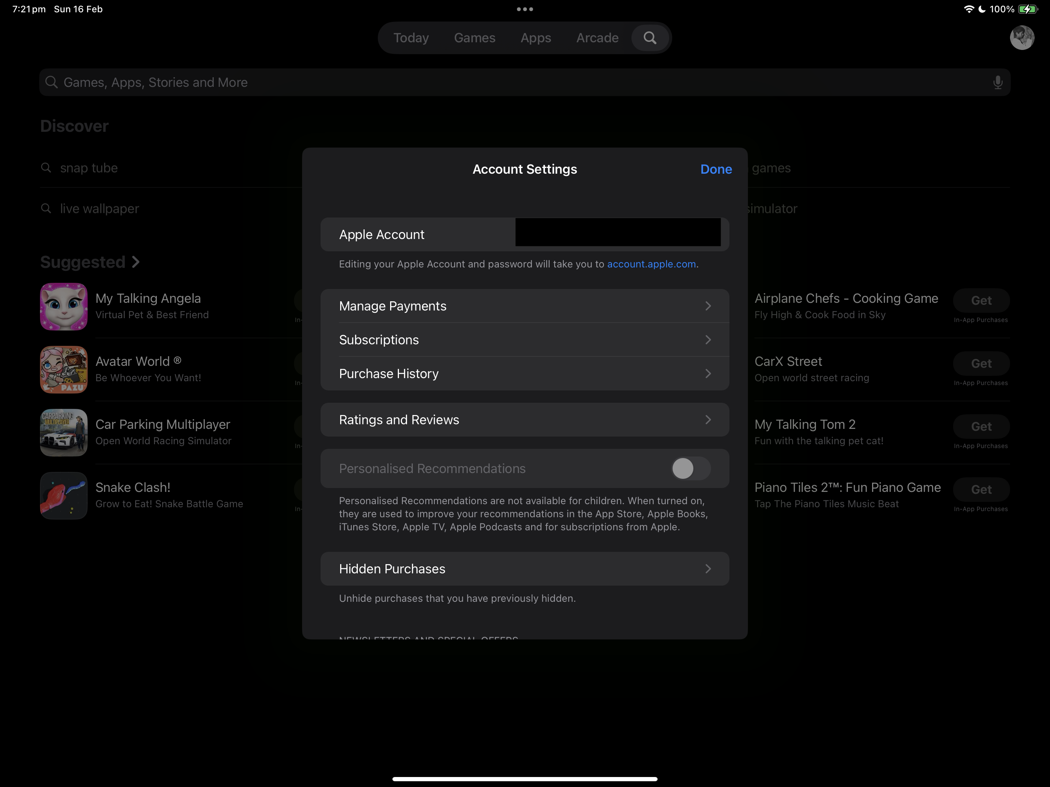The width and height of the screenshot is (1050, 787).
Task: Tap the three-dot multitasking icon
Action: click(x=525, y=9)
